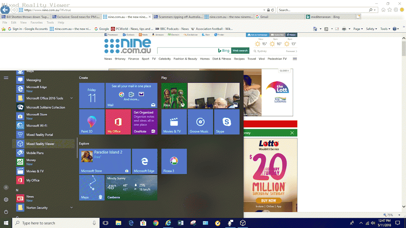Screen dimensions: 406x228
Task: Click the Bing search input on nine.com.au
Action: coord(188,51)
